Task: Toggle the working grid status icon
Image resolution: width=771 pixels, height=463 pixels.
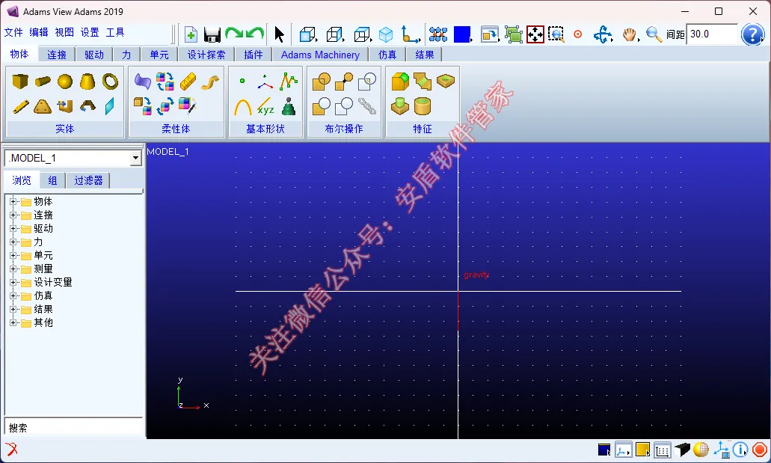Action: point(663,450)
